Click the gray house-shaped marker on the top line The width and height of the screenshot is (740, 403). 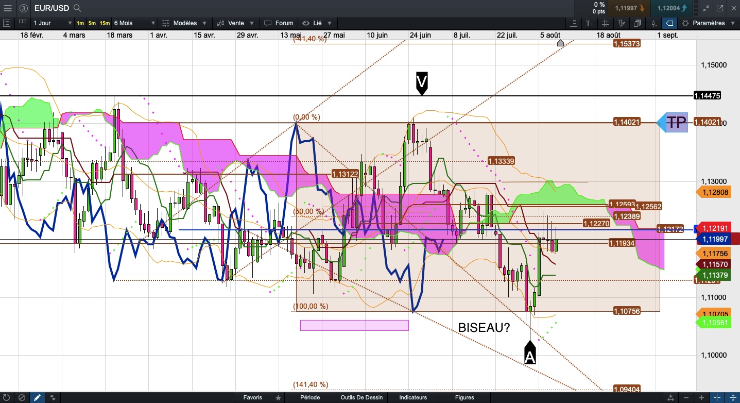coord(561,43)
